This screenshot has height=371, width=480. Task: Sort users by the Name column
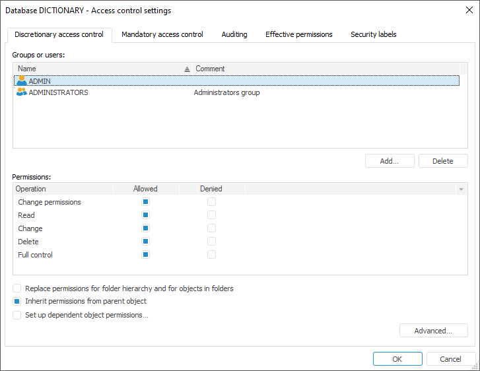[x=99, y=69]
